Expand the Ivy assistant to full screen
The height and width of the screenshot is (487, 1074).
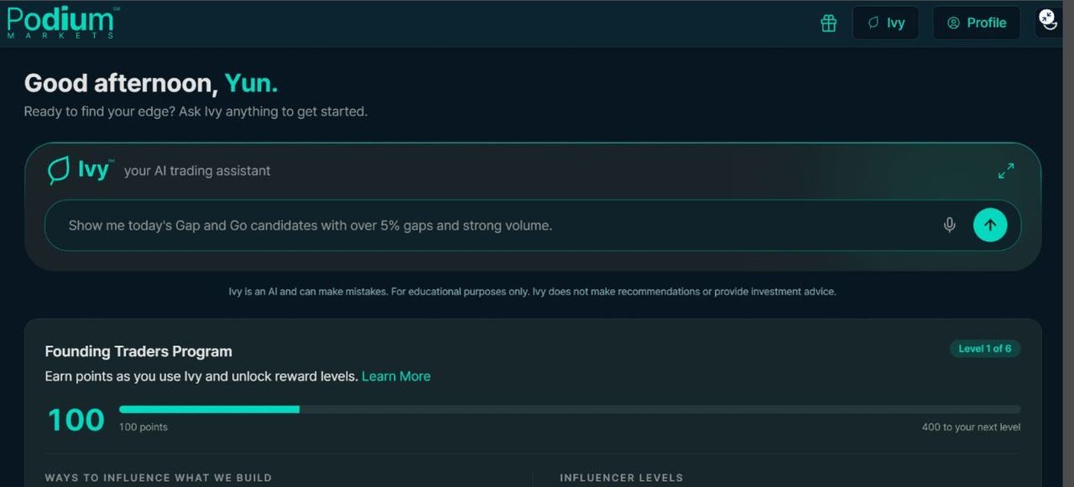[x=1006, y=171]
